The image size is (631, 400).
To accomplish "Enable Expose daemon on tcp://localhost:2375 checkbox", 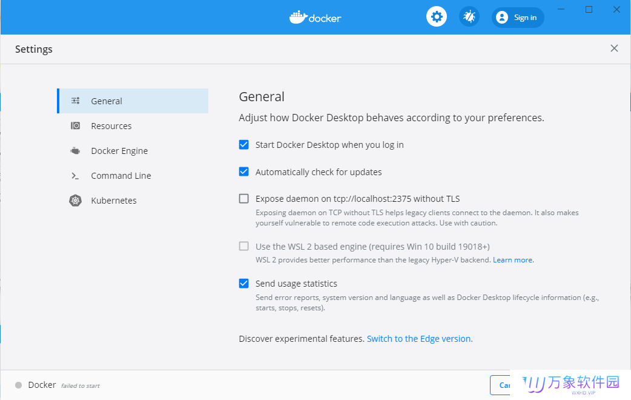I will coord(244,199).
